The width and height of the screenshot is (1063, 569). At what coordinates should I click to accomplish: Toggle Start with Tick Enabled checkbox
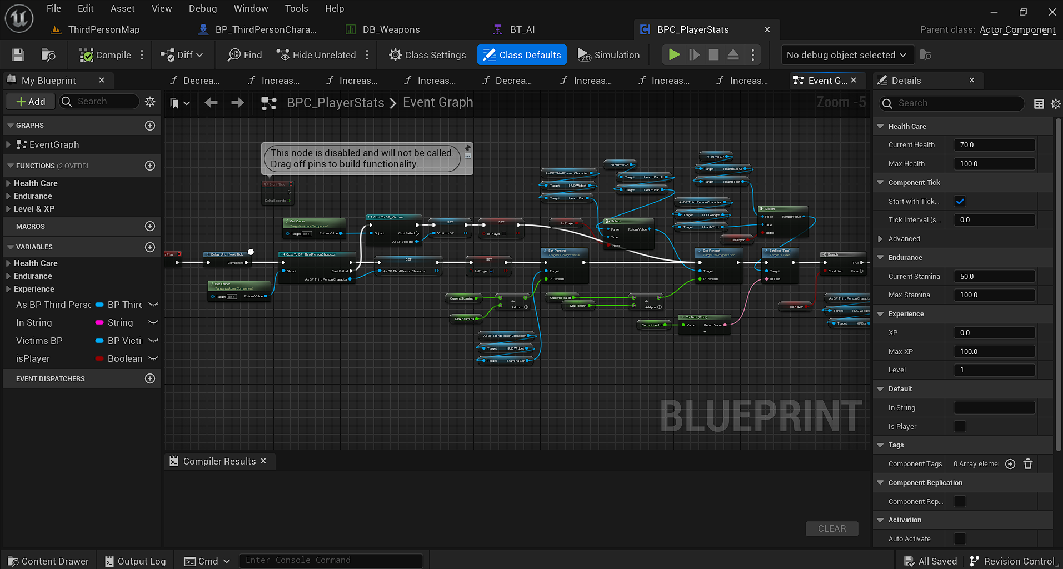(x=960, y=201)
